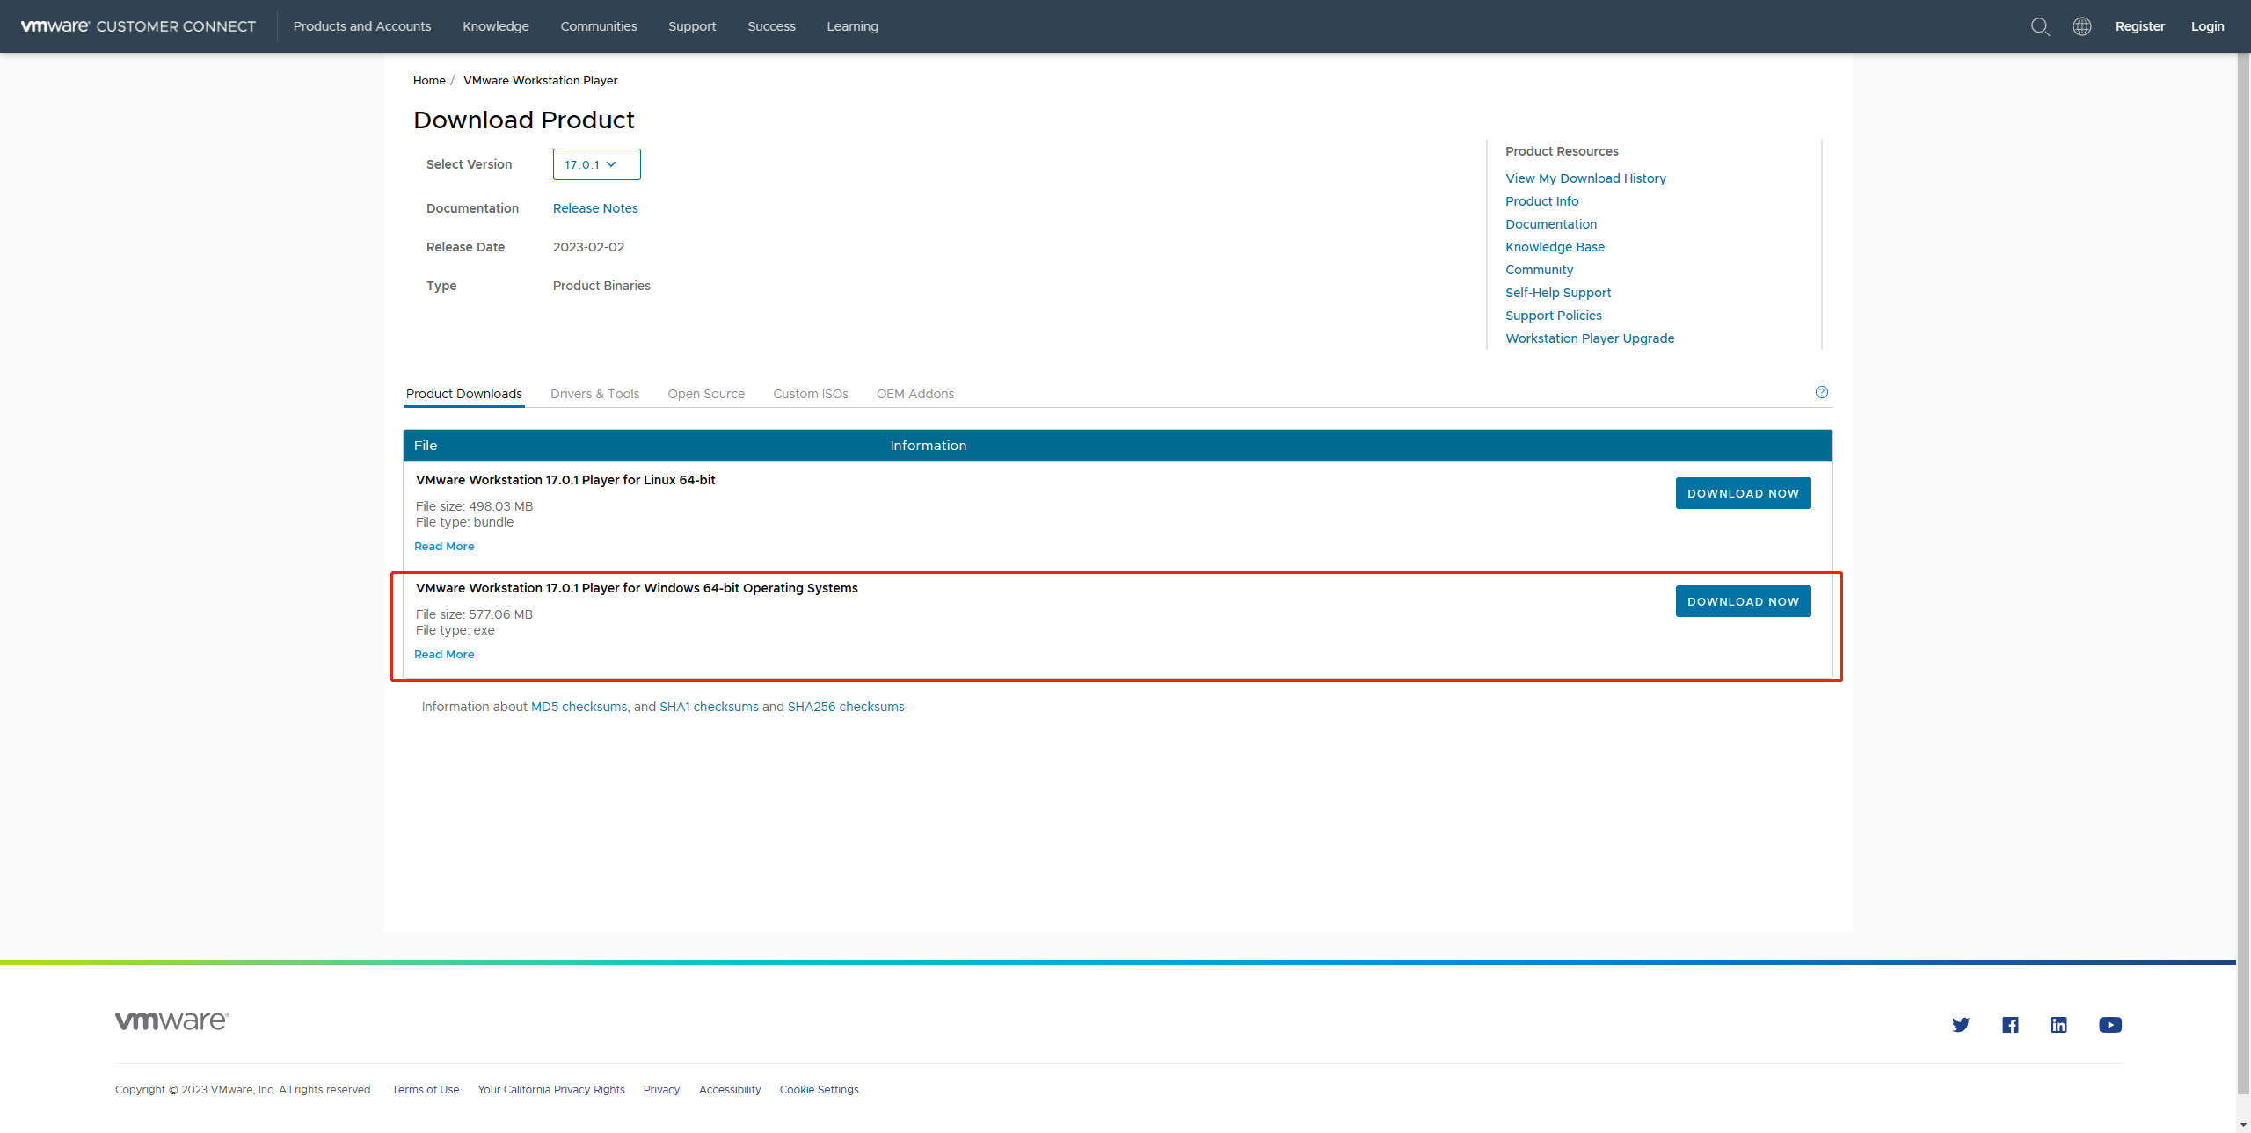Open VMware YouTube channel icon
Screen dimensions: 2251x1133
[x=2110, y=1025]
